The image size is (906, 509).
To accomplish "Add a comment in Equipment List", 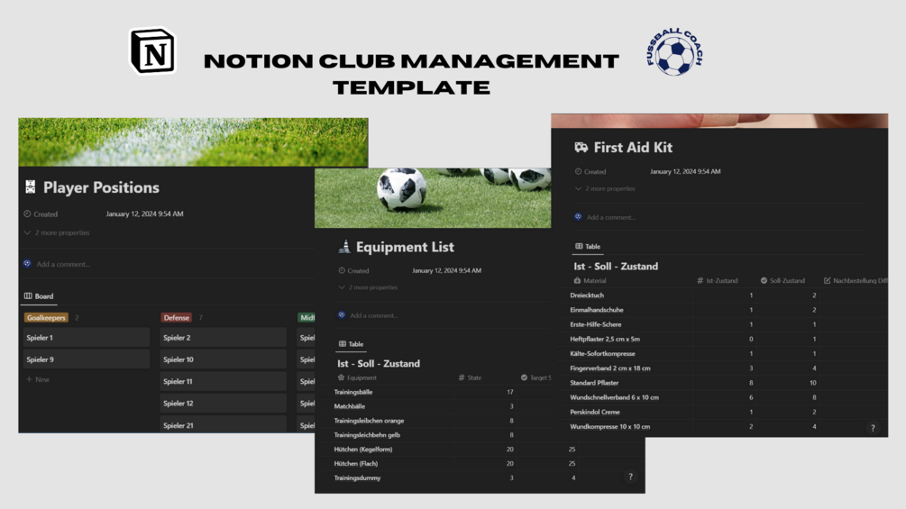I will tap(374, 315).
